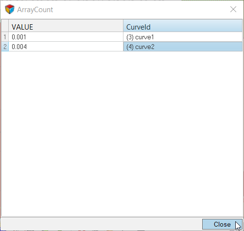Viewport: 244px width, 231px height.
Task: Click the empty area below the table rows
Action: 122,134
